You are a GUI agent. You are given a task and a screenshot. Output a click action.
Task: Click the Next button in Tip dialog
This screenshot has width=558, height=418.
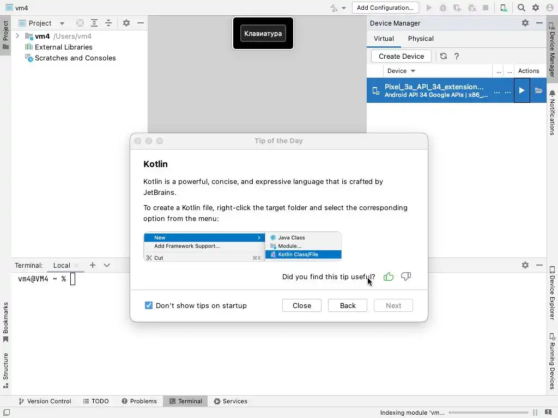click(393, 306)
